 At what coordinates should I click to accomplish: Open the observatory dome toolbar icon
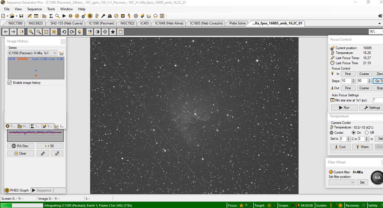click(x=110, y=16)
